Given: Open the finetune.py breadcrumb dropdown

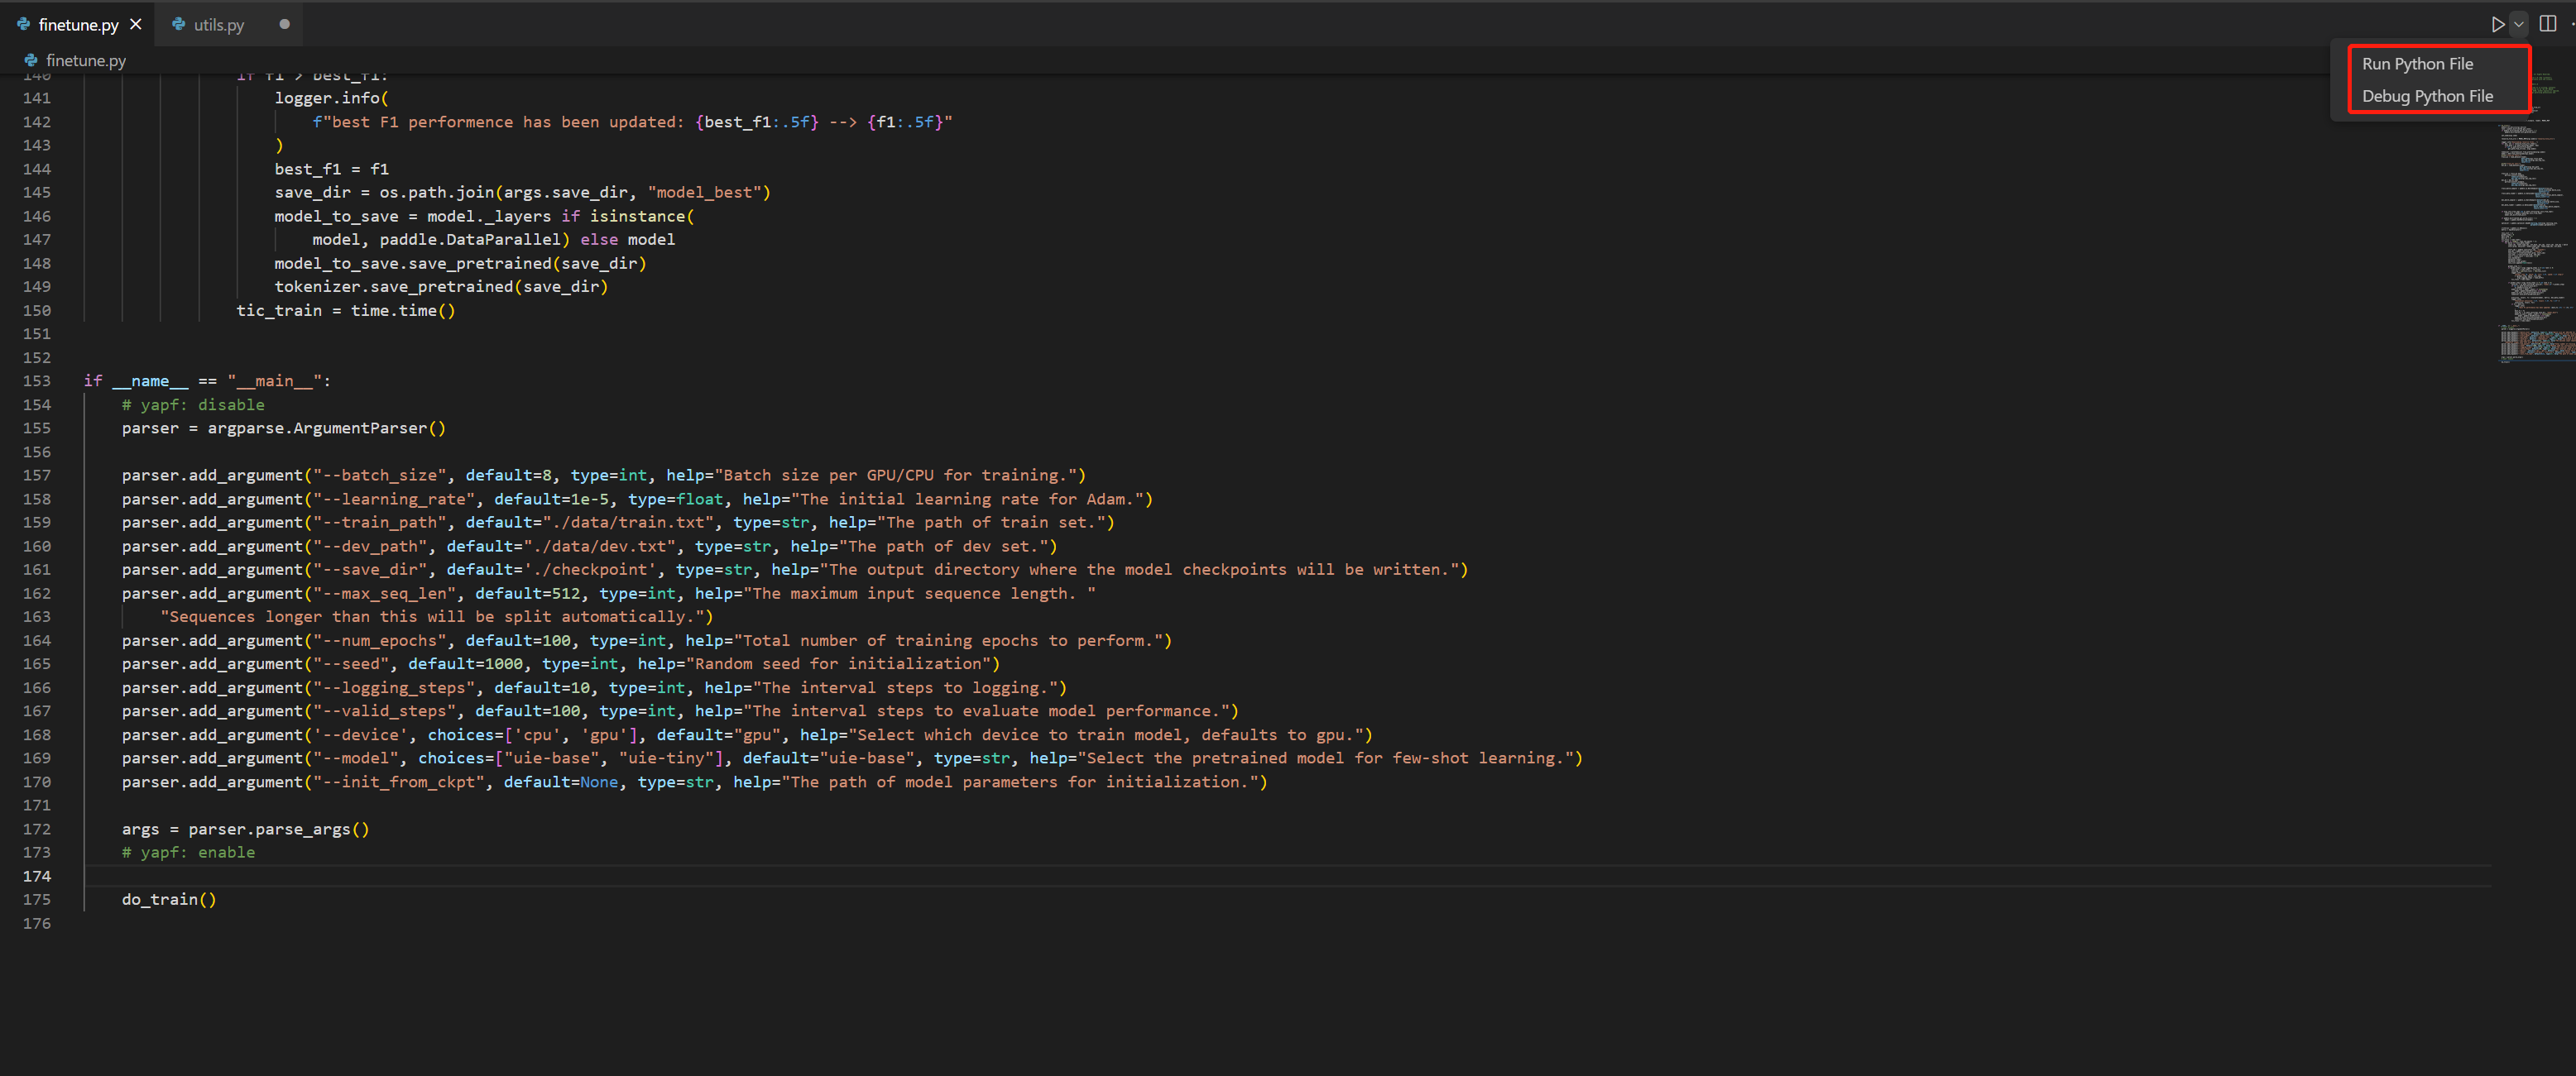Looking at the screenshot, I should click(87, 60).
